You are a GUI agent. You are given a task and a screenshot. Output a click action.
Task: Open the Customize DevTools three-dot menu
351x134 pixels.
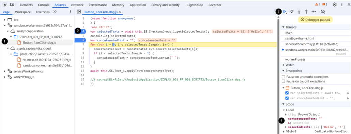point(342,4)
